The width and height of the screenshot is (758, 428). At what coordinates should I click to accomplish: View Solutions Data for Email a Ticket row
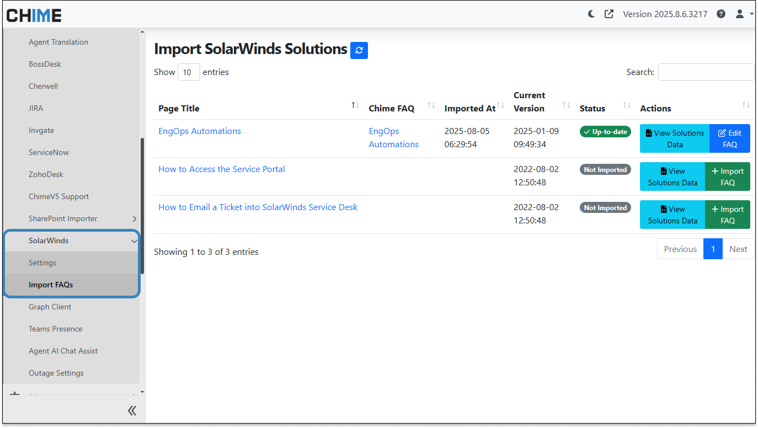point(672,215)
